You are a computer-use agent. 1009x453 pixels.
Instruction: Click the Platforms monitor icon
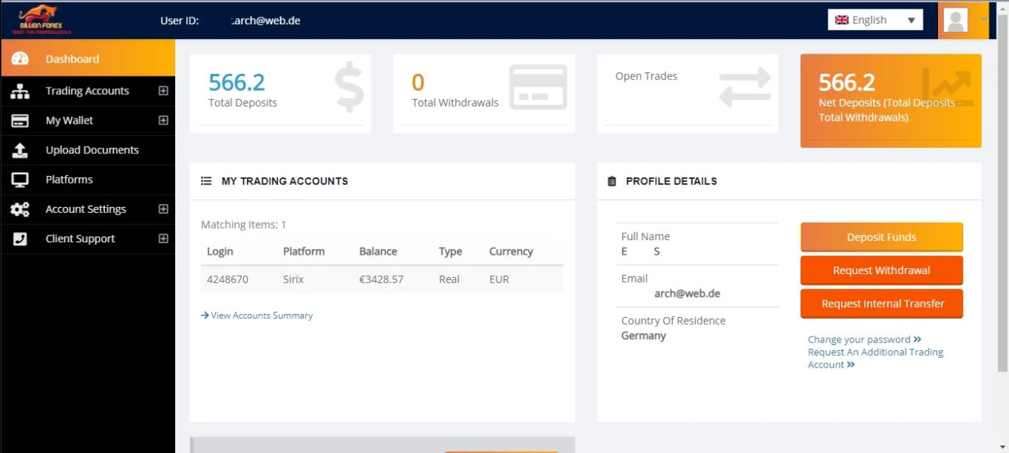click(20, 180)
